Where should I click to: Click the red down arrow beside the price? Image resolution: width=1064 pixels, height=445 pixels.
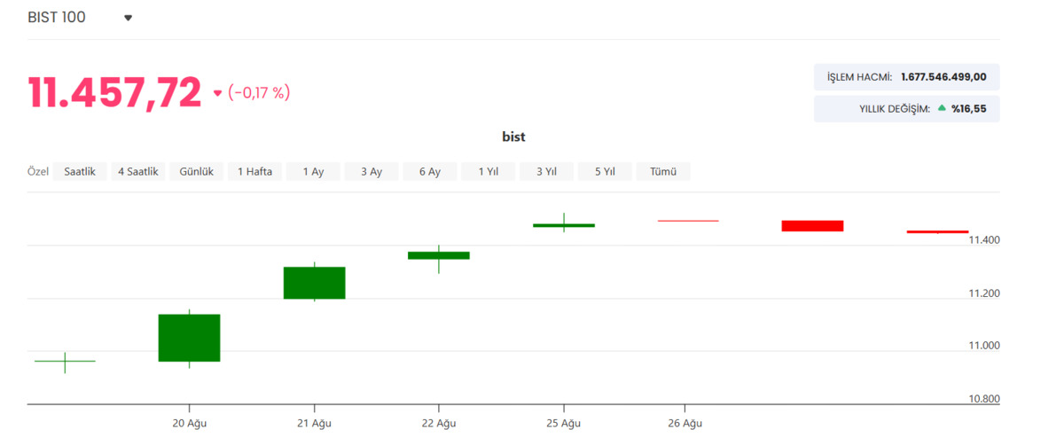[x=218, y=93]
